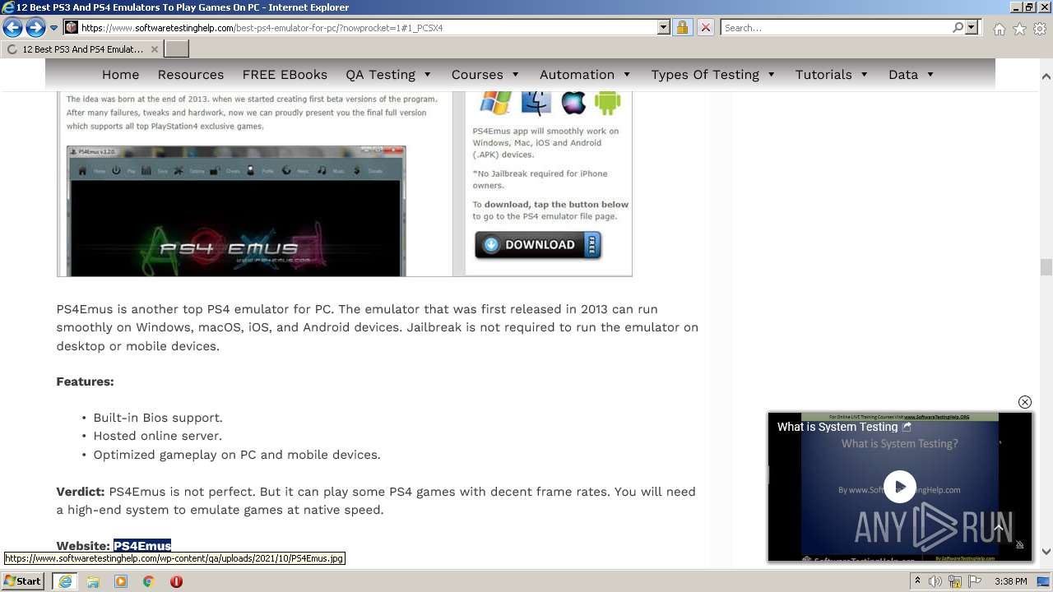The image size is (1053, 592).
Task: Click the 'Optimized gameplay on PC' bullet
Action: point(237,455)
